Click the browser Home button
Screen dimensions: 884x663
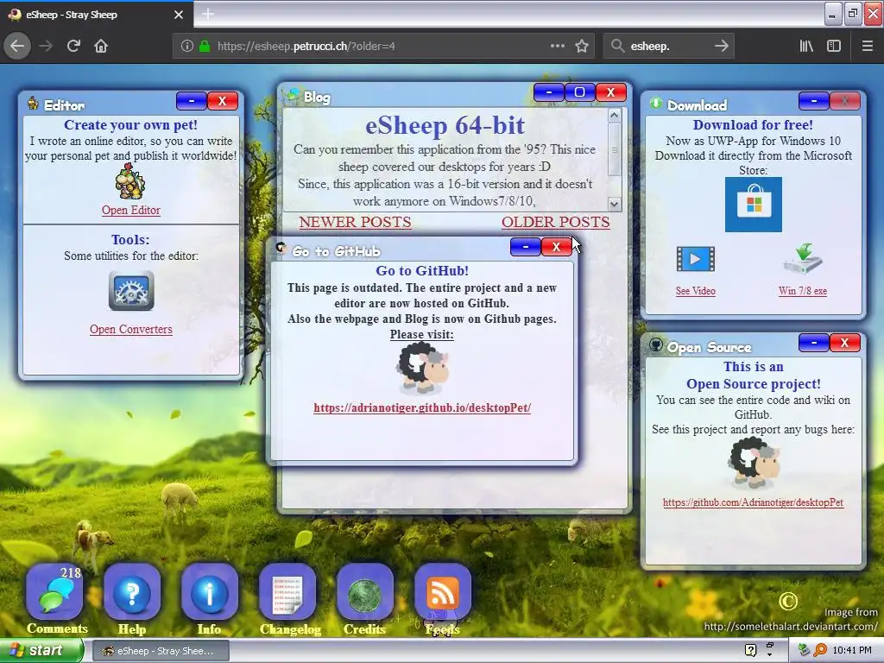101,47
